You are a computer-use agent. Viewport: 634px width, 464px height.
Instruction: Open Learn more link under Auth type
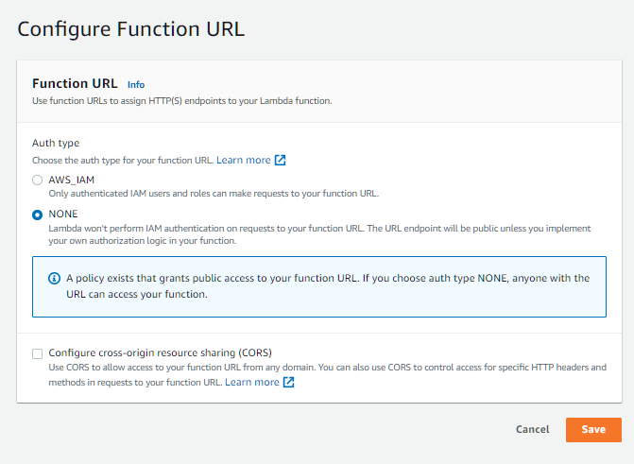244,160
